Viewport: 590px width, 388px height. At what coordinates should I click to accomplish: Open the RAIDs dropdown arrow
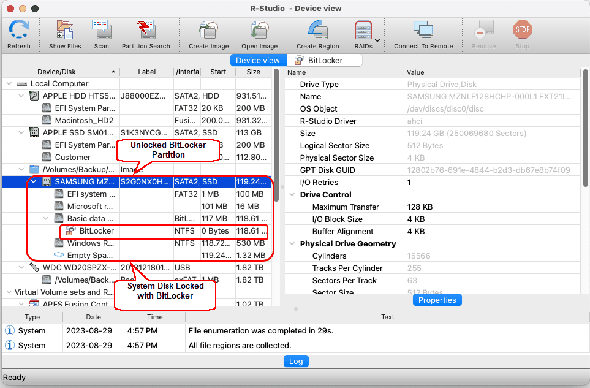pos(377,40)
